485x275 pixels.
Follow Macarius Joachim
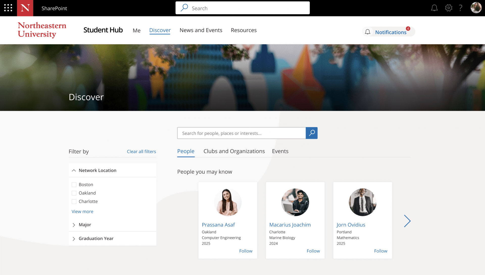tap(313, 251)
